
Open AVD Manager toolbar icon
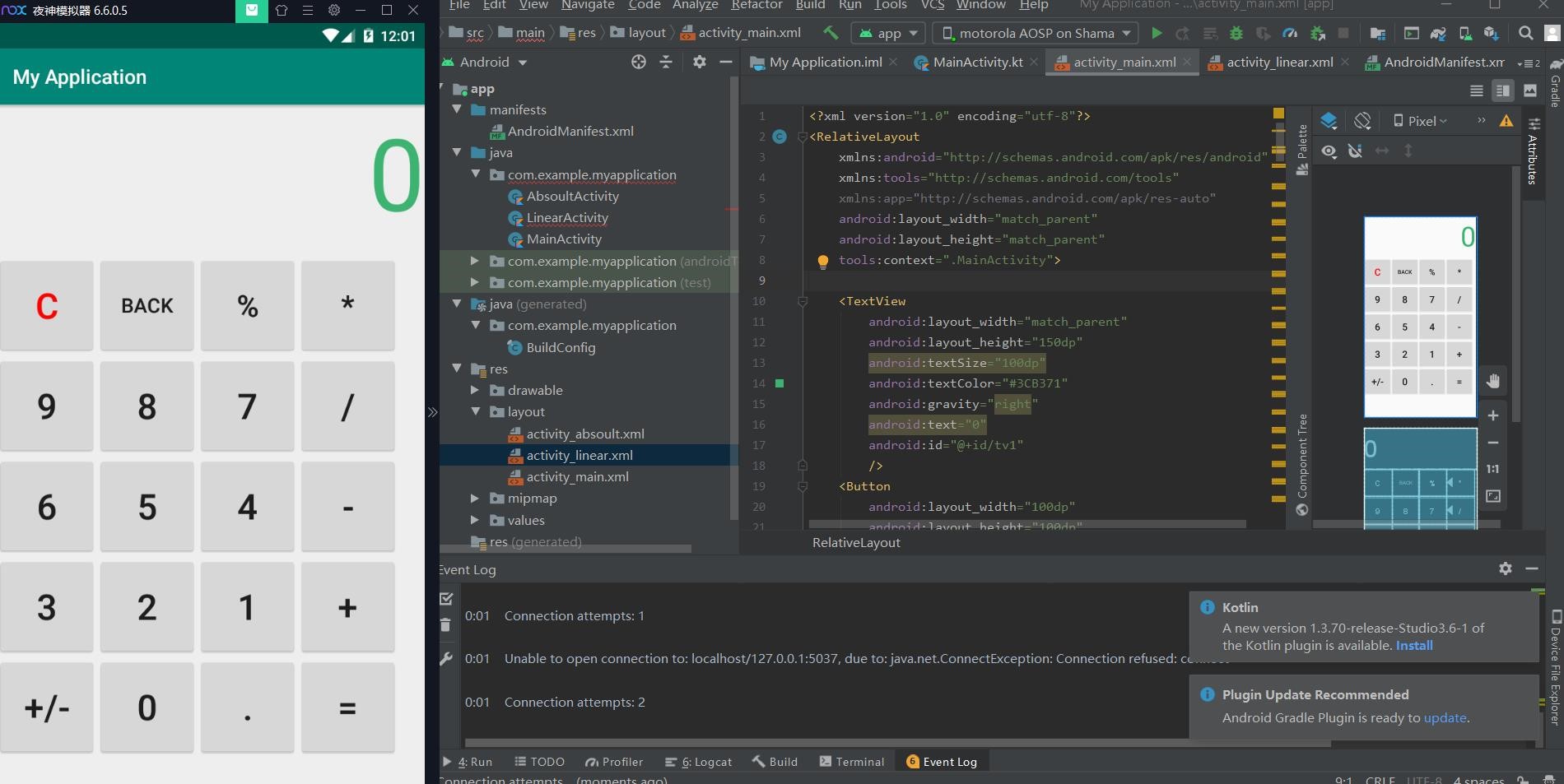[1465, 33]
